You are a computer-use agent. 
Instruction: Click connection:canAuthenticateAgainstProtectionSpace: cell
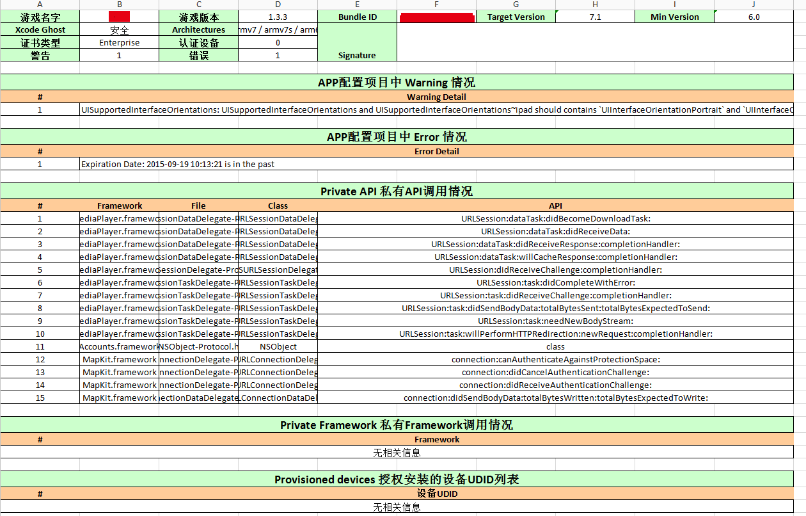555,359
